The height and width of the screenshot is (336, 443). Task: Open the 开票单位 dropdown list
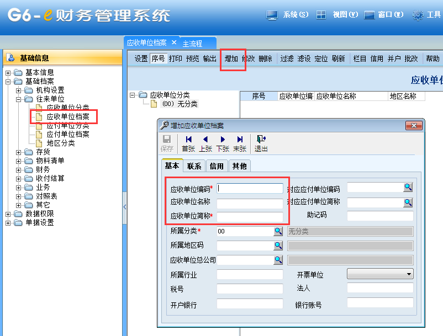[x=409, y=274]
